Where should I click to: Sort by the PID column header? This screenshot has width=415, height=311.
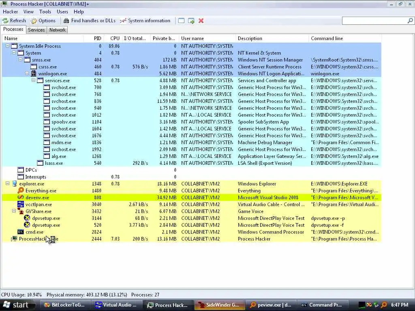click(94, 38)
